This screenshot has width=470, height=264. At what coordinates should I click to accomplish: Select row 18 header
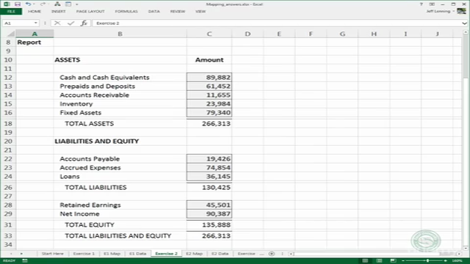click(x=8, y=123)
